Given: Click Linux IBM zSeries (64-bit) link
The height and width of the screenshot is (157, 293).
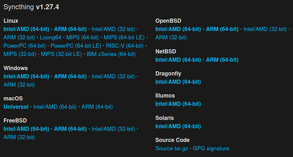Looking at the screenshot, I should 111,54.
